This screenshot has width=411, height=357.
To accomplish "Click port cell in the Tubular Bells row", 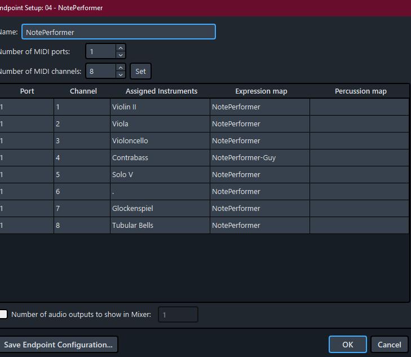I will pos(26,225).
